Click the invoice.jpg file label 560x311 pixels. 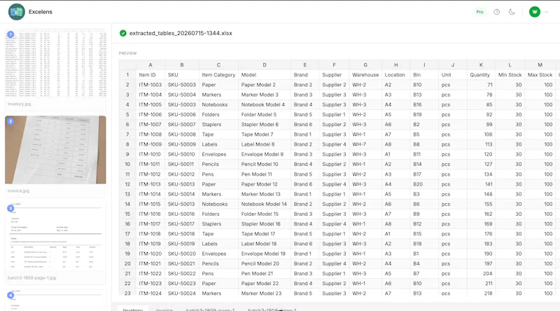(x=19, y=191)
